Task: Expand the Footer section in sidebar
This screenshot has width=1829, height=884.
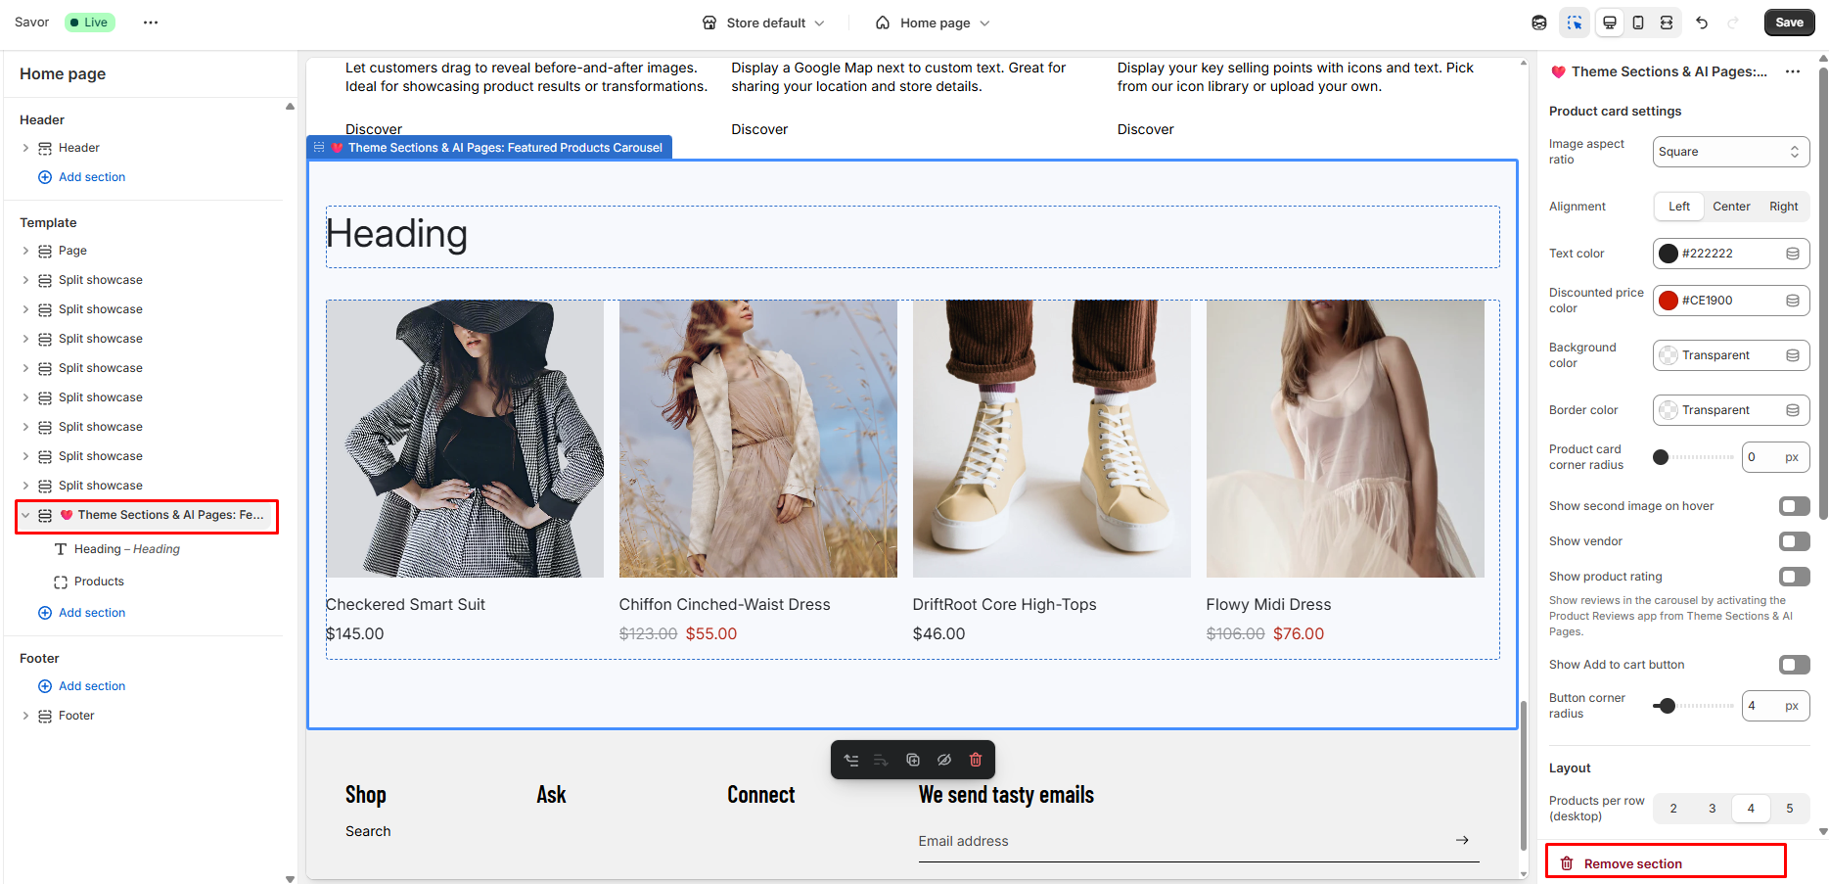Action: coord(25,716)
